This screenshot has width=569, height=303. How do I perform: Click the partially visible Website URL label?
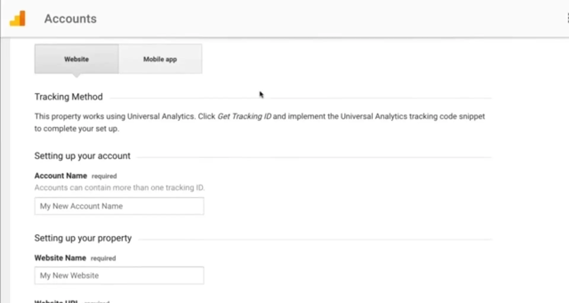pyautogui.click(x=56, y=301)
